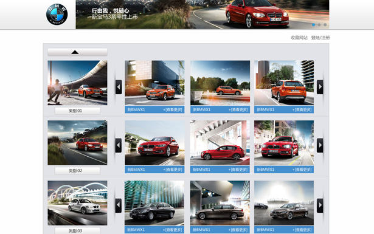The width and height of the screenshot is (374, 234).
Task: Go to next cars in the first row
Action: point(320,87)
